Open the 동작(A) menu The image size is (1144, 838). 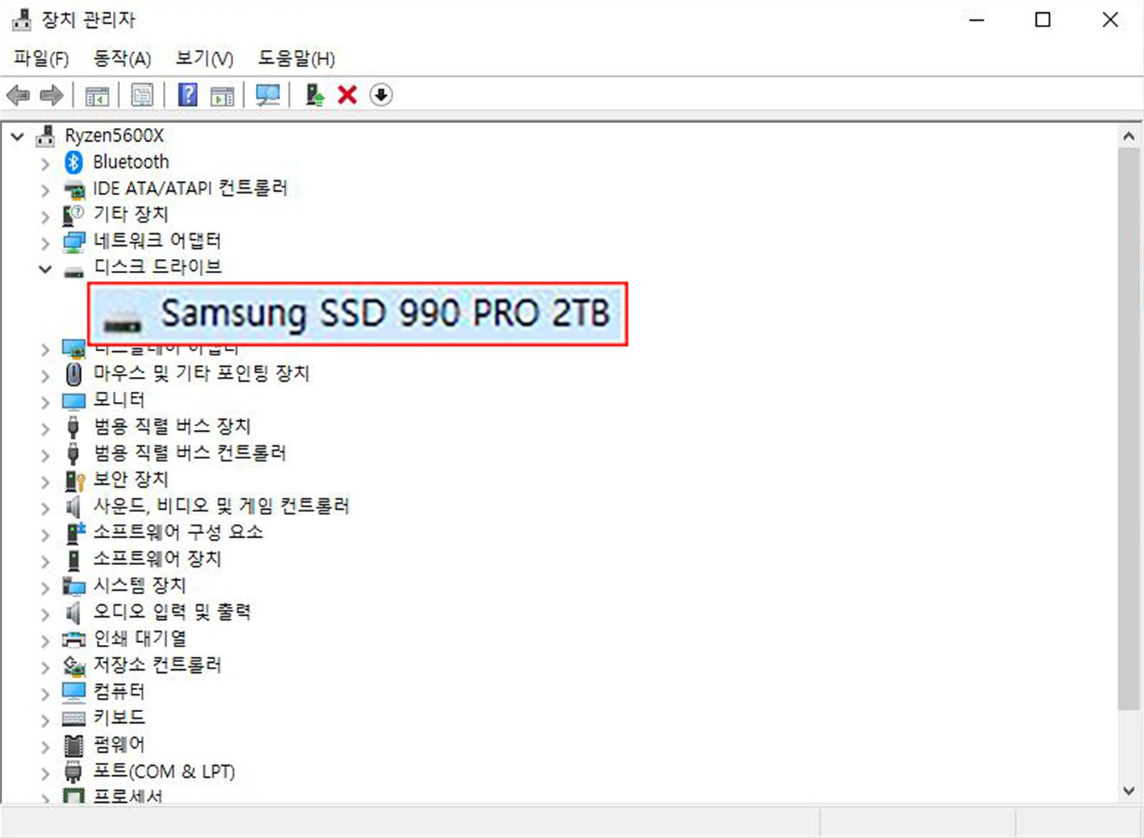coord(122,58)
